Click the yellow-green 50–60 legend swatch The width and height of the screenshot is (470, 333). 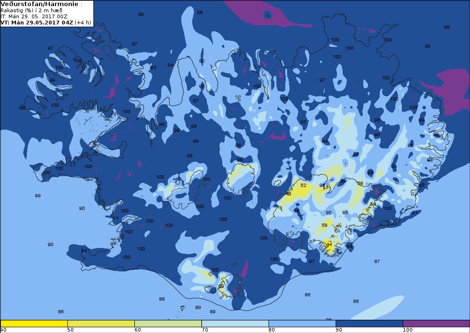pos(101,324)
